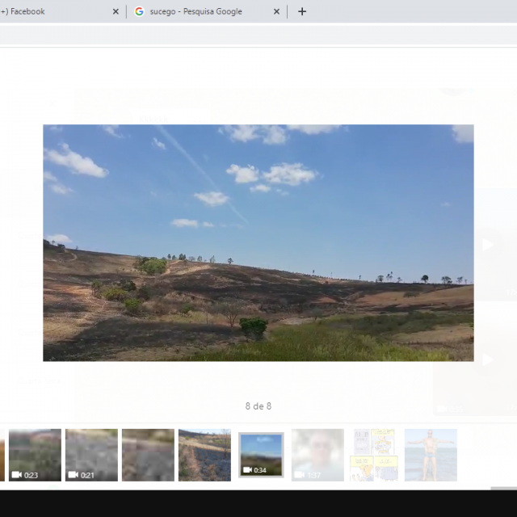
Task: Open a new browser tab with plus button
Action: [x=302, y=11]
